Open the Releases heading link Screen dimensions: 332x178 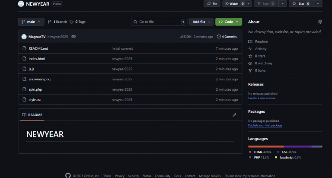click(256, 84)
